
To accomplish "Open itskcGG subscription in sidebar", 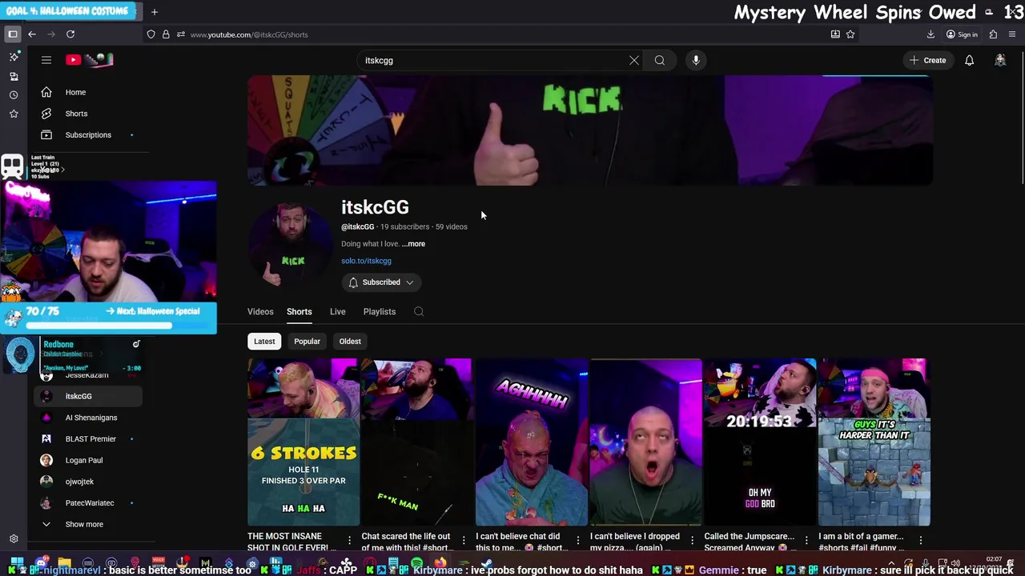I will 88,397.
